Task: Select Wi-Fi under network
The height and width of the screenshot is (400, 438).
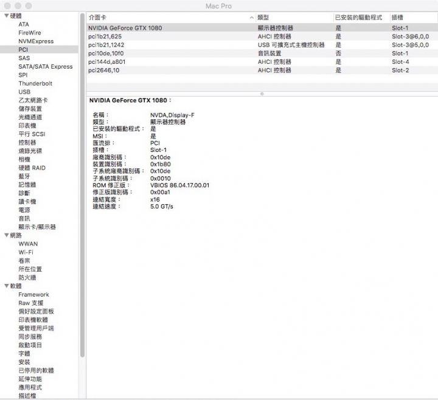Action: (x=26, y=252)
